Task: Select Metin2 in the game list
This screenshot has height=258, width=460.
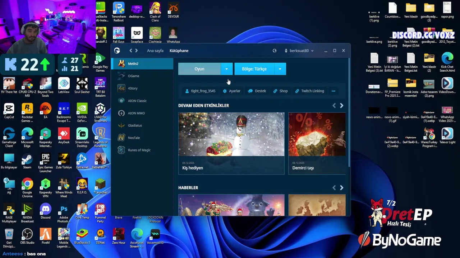Action: pos(142,63)
